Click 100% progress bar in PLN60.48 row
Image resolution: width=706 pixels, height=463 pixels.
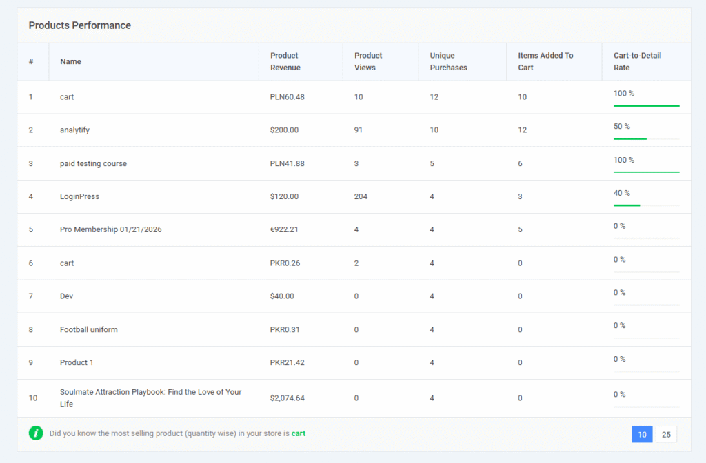coord(646,105)
